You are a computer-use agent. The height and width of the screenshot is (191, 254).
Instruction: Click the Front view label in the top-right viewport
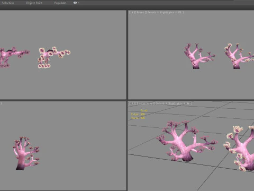pos(140,12)
